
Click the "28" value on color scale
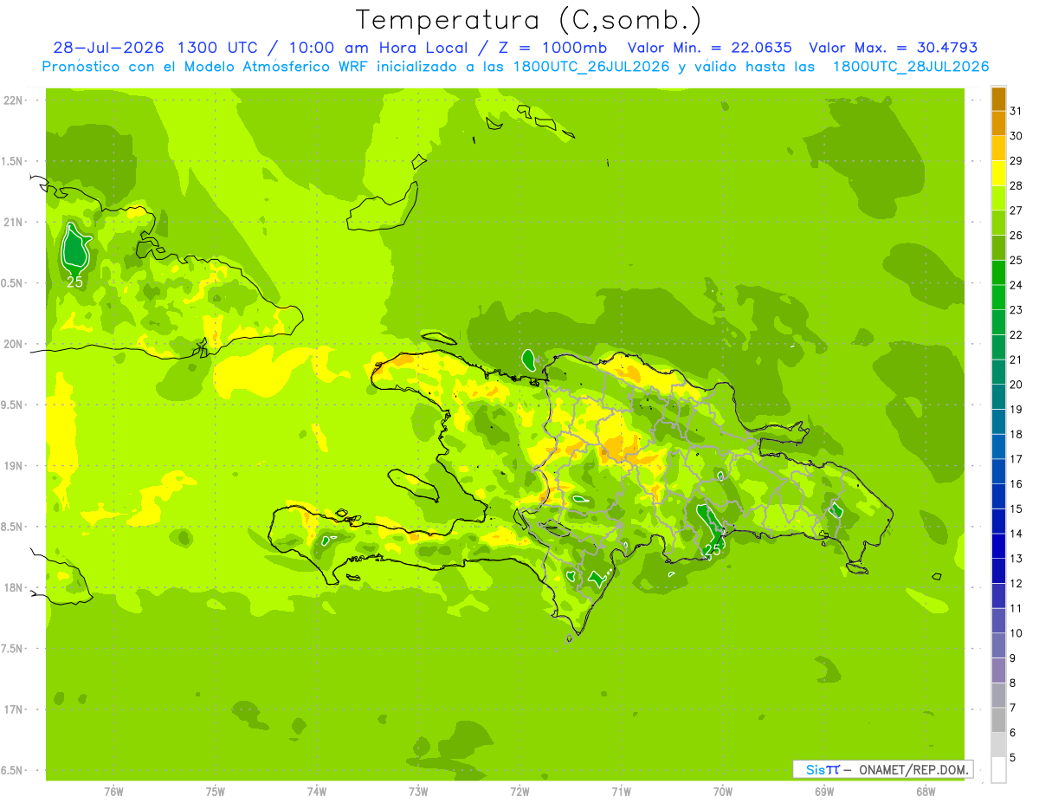click(x=1016, y=185)
